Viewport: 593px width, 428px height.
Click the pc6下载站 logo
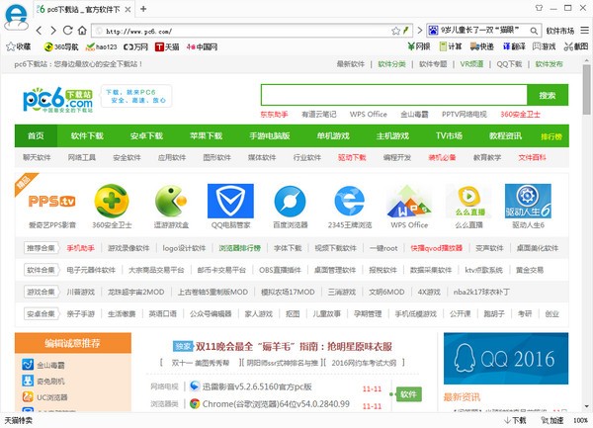click(x=58, y=100)
